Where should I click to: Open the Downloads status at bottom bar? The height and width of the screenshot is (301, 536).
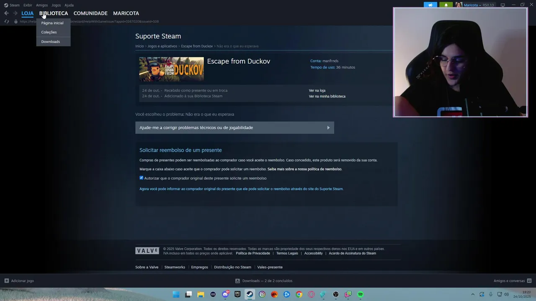pyautogui.click(x=264, y=281)
